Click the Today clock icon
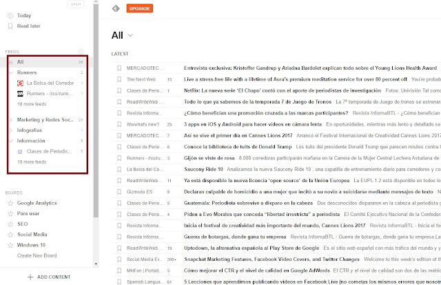 (10, 16)
